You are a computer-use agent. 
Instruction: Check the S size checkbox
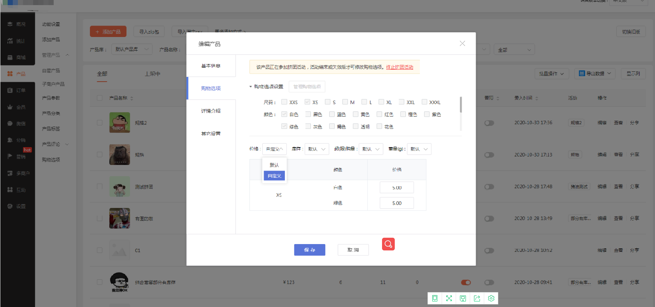327,102
